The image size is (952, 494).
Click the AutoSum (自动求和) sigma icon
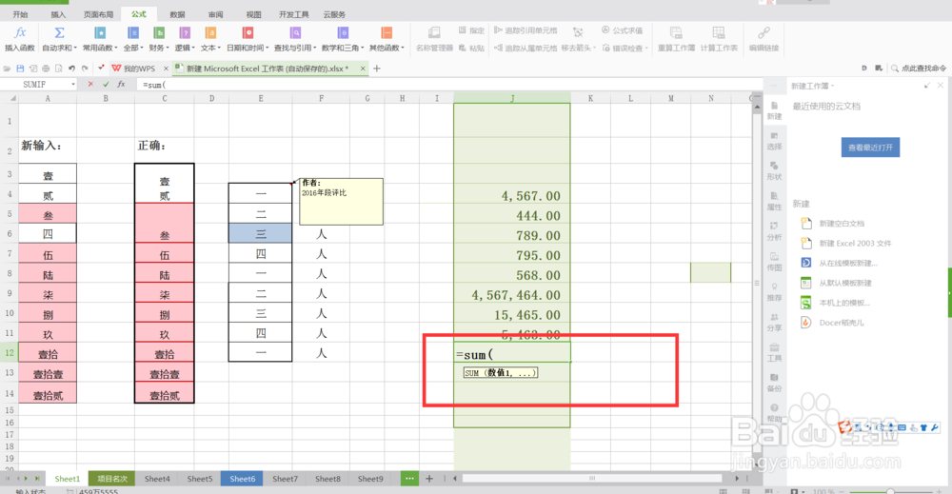point(59,32)
